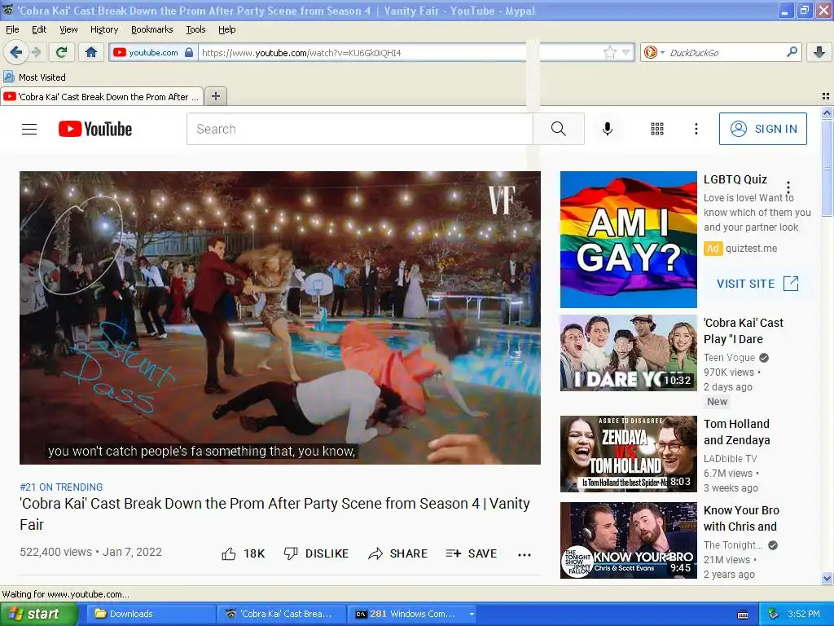Open a new tab with plus button
834x626 pixels.
(x=215, y=96)
